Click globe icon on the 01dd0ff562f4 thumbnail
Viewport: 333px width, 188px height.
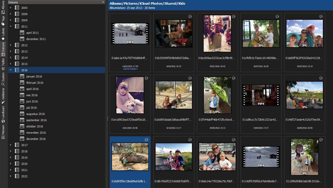click(321, 17)
